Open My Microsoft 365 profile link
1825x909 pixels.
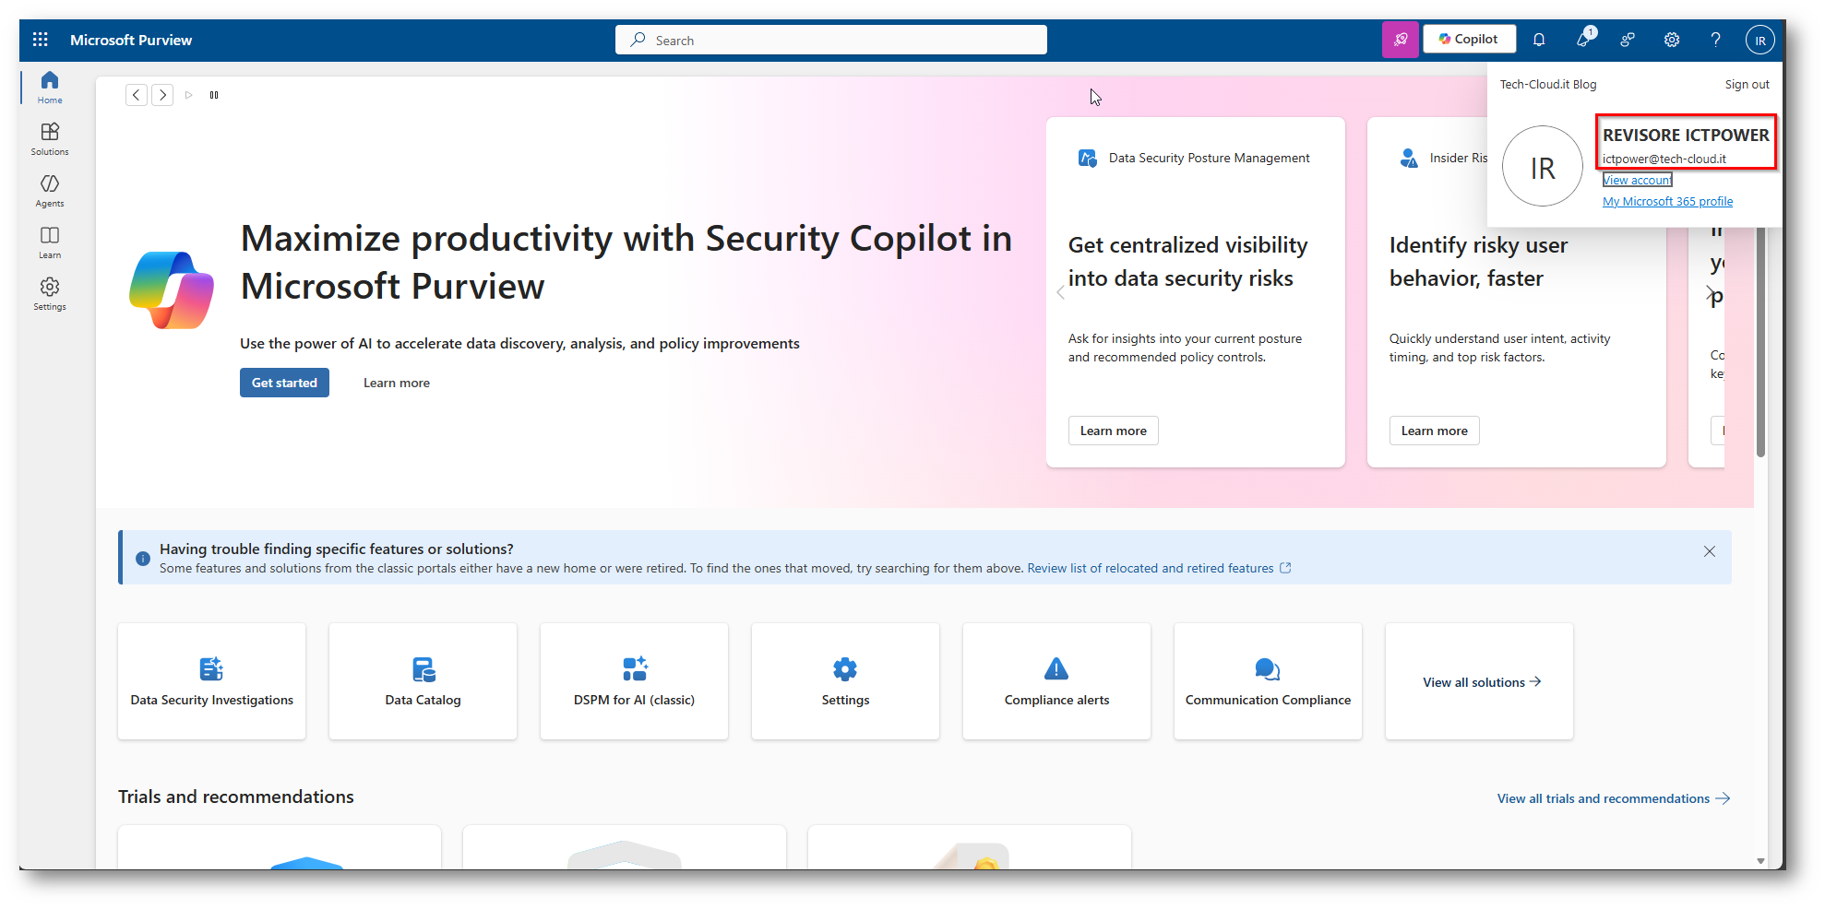pyautogui.click(x=1667, y=202)
